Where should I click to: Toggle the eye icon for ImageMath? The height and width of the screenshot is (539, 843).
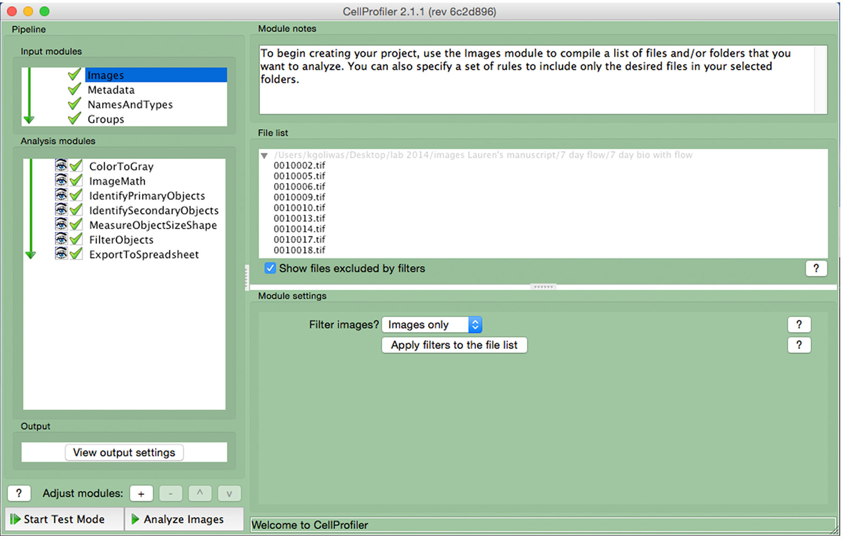tap(61, 180)
